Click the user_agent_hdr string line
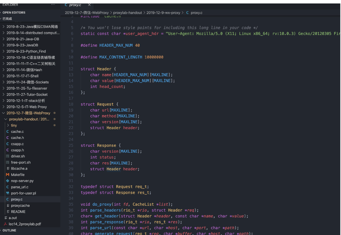The height and width of the screenshot is (235, 341). (x=210, y=34)
